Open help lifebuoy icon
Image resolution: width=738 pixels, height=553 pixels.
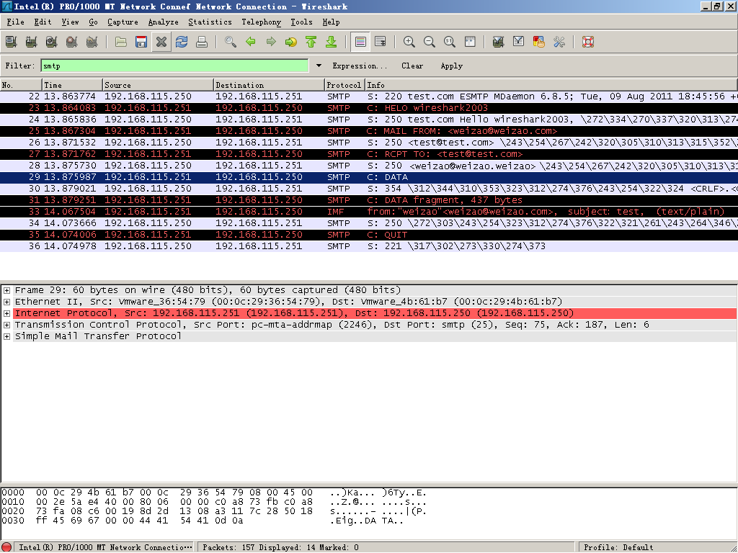(588, 42)
